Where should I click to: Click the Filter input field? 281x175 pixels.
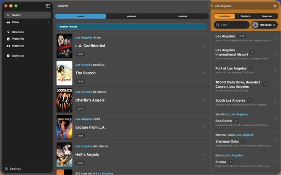pos(231,25)
